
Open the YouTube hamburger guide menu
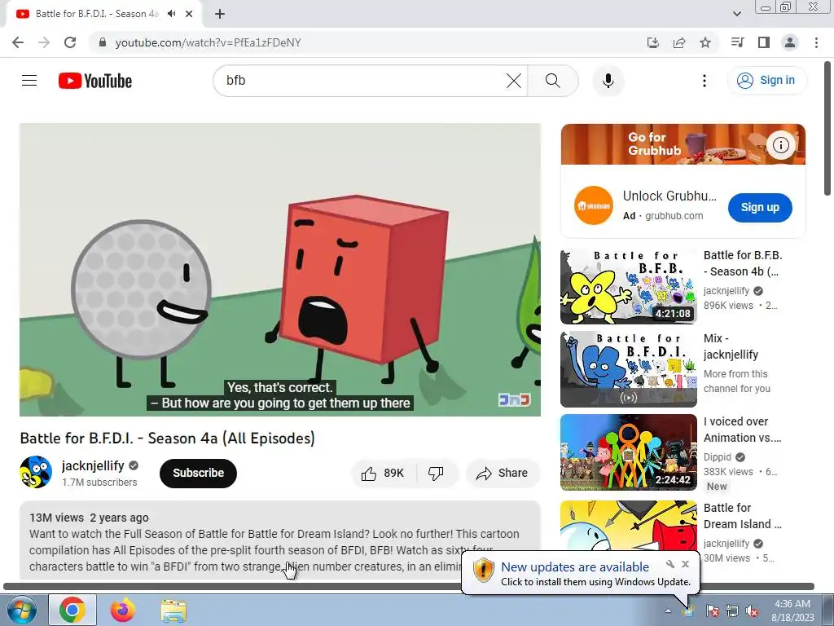tap(29, 81)
